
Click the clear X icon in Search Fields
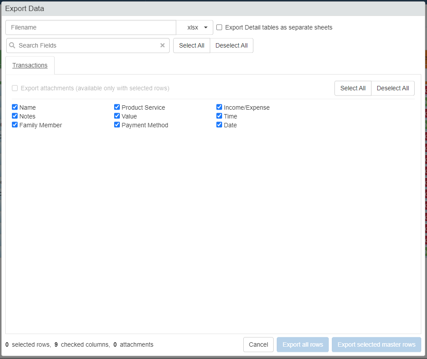click(x=162, y=45)
